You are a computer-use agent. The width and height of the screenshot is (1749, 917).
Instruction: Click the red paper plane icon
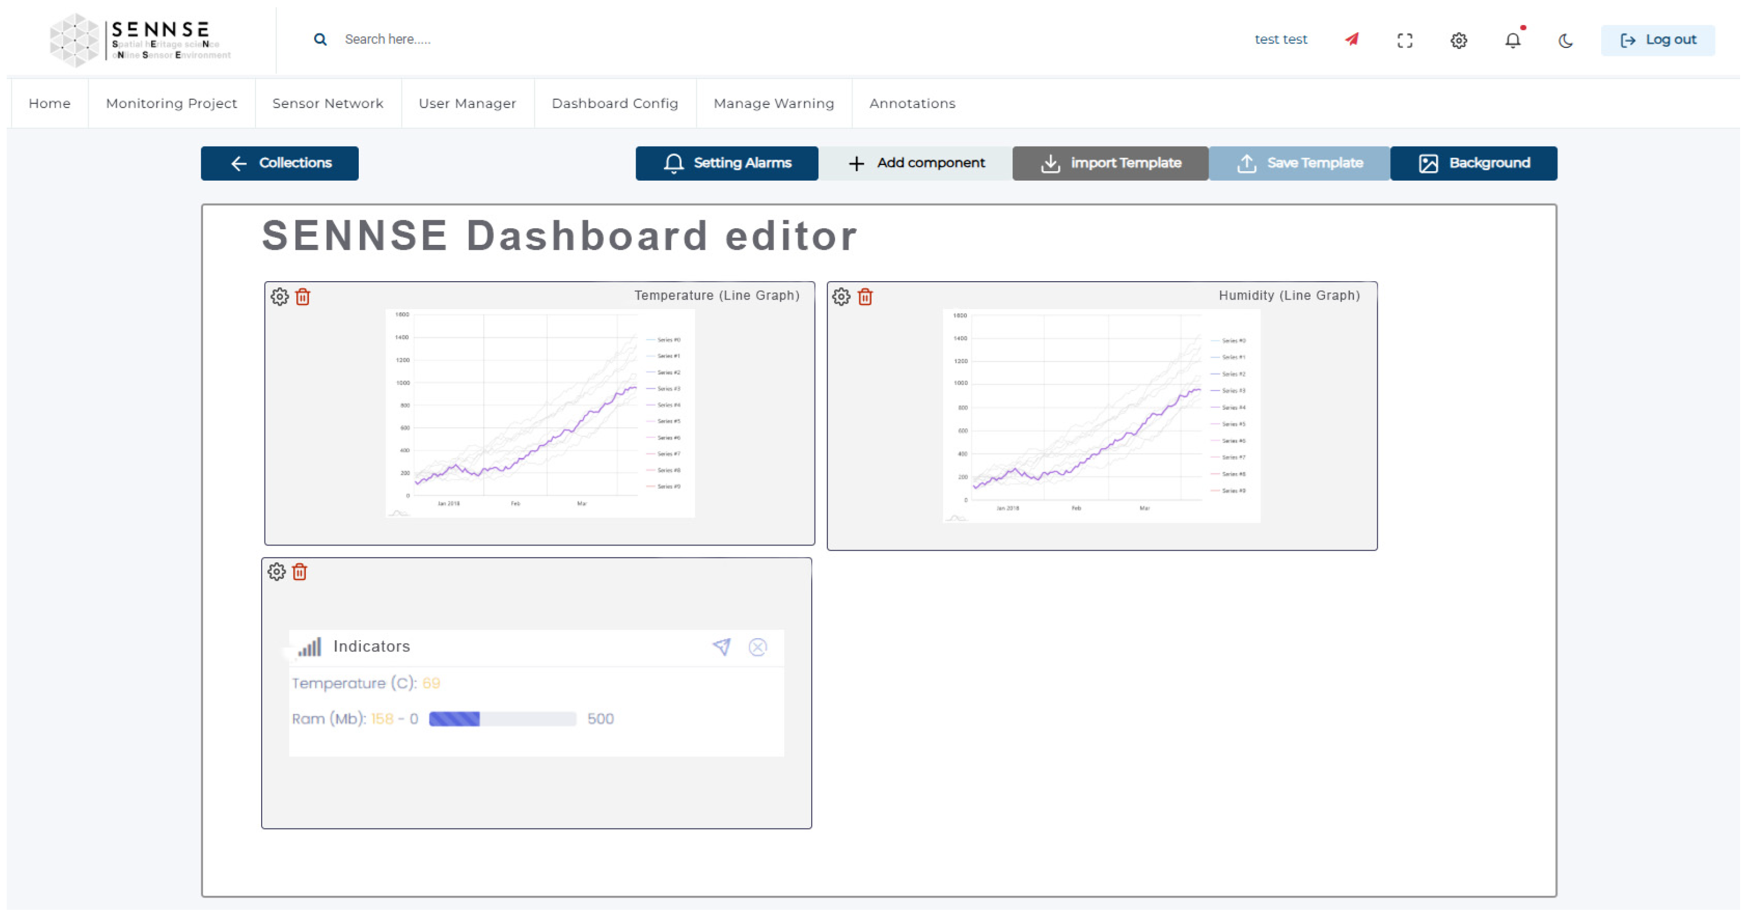pos(1352,40)
